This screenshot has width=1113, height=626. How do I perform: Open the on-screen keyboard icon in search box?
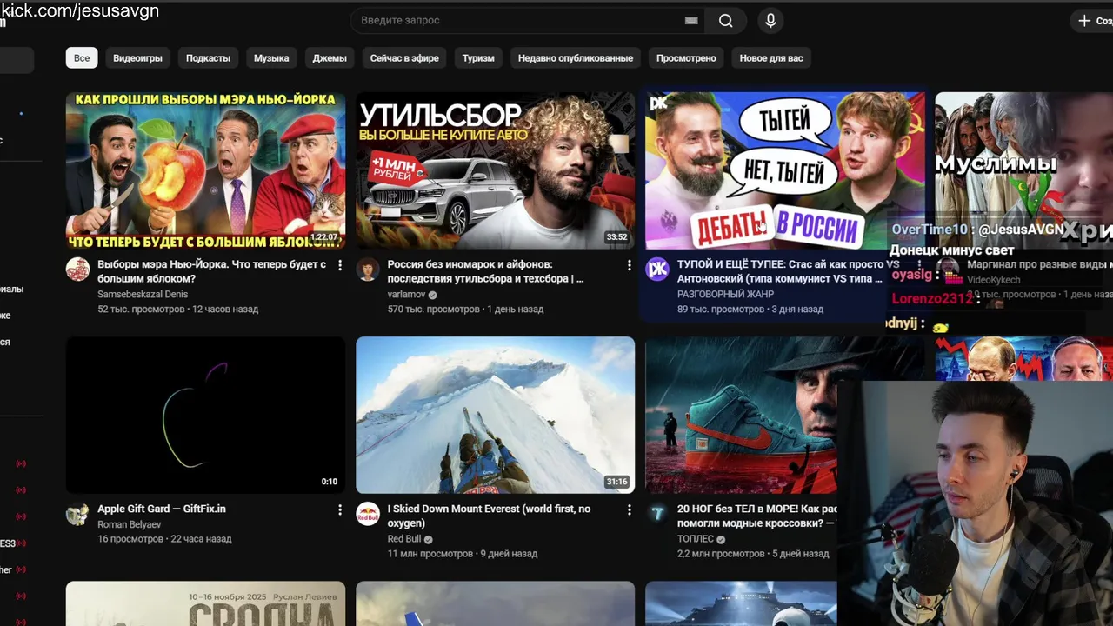[x=691, y=21]
